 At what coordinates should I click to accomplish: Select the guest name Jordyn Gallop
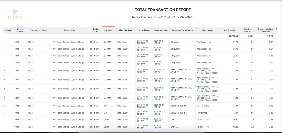[x=204, y=106]
